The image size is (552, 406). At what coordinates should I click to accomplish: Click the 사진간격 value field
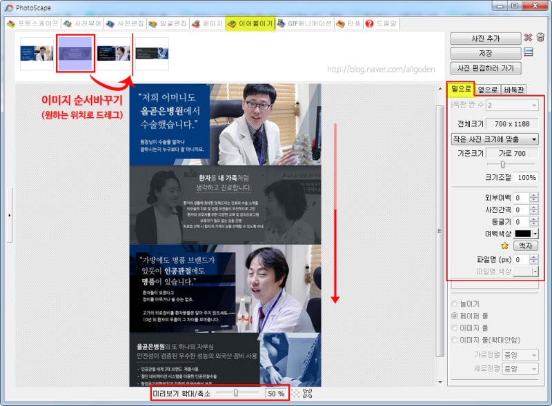coord(522,210)
